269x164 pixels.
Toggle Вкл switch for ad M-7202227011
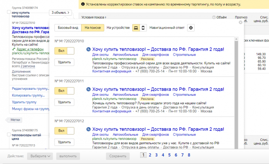point(64,91)
